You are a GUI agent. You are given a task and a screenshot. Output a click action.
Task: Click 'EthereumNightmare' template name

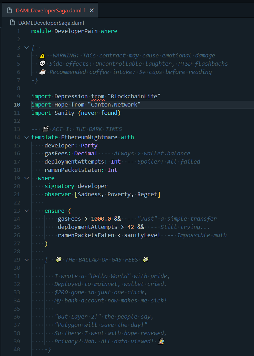(x=89, y=137)
